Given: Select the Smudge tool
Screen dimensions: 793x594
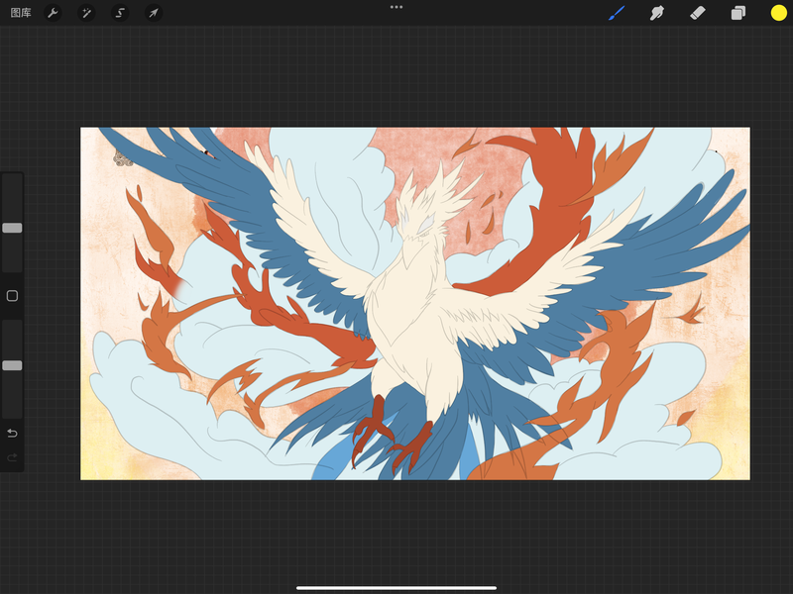Looking at the screenshot, I should tap(656, 13).
